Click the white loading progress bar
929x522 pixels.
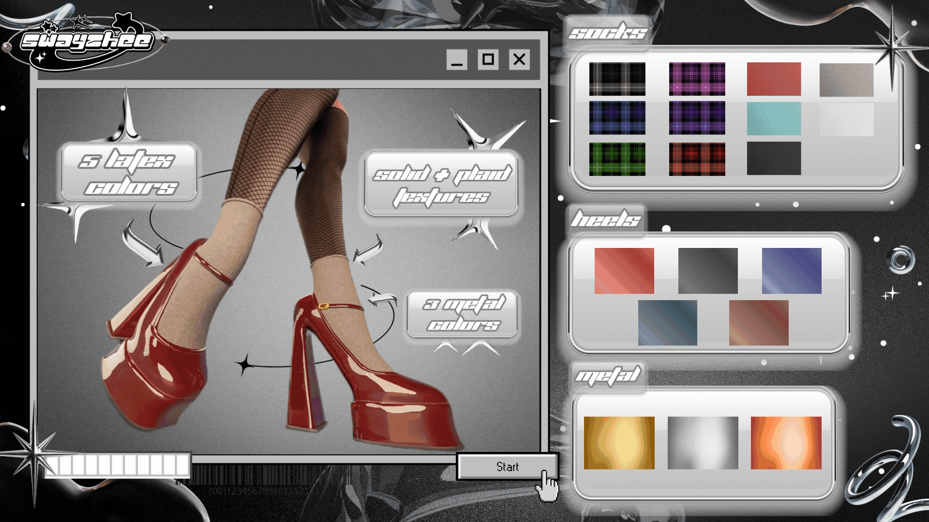117,465
